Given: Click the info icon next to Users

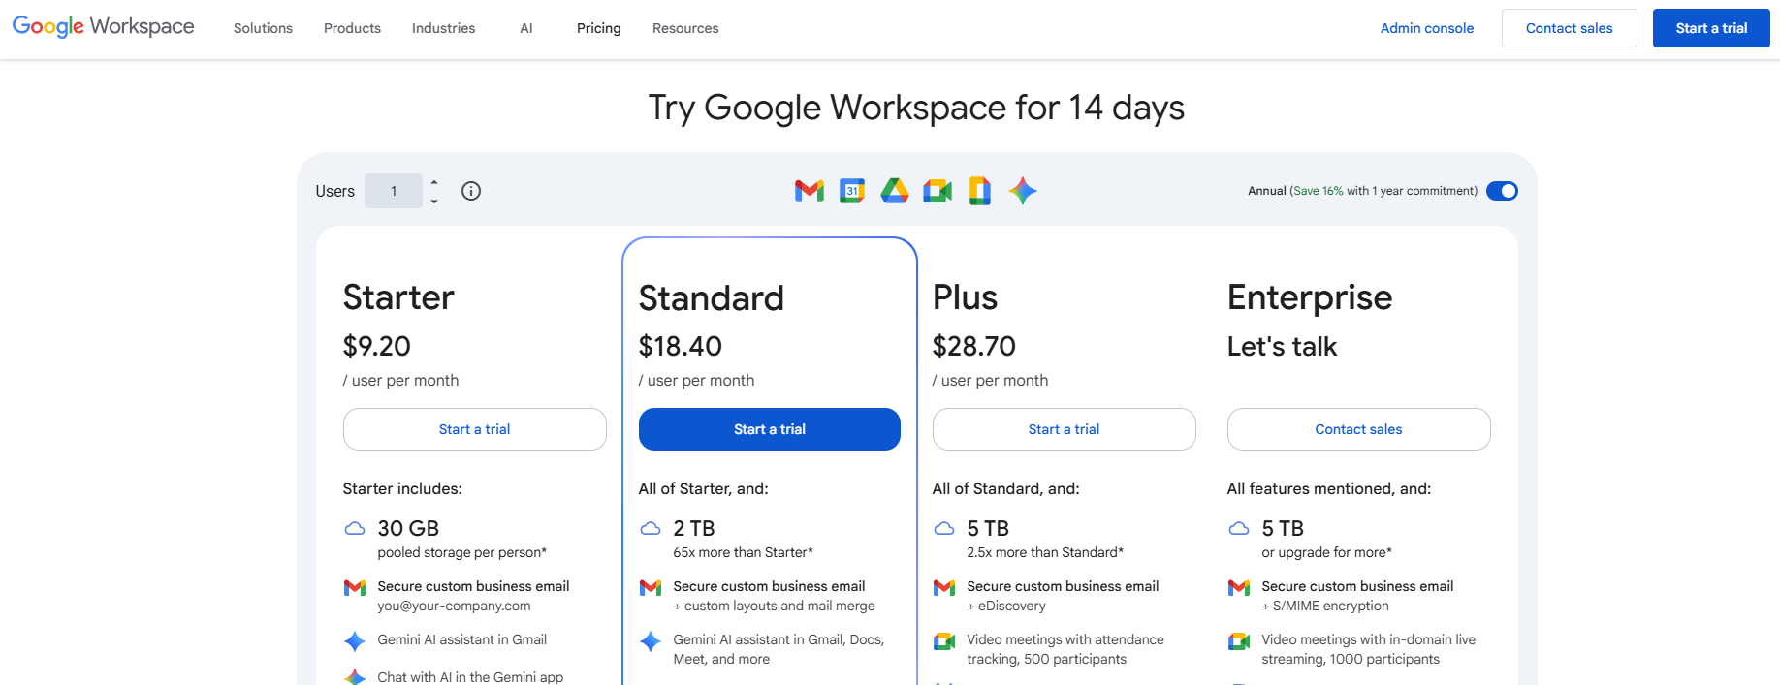Looking at the screenshot, I should tap(471, 191).
